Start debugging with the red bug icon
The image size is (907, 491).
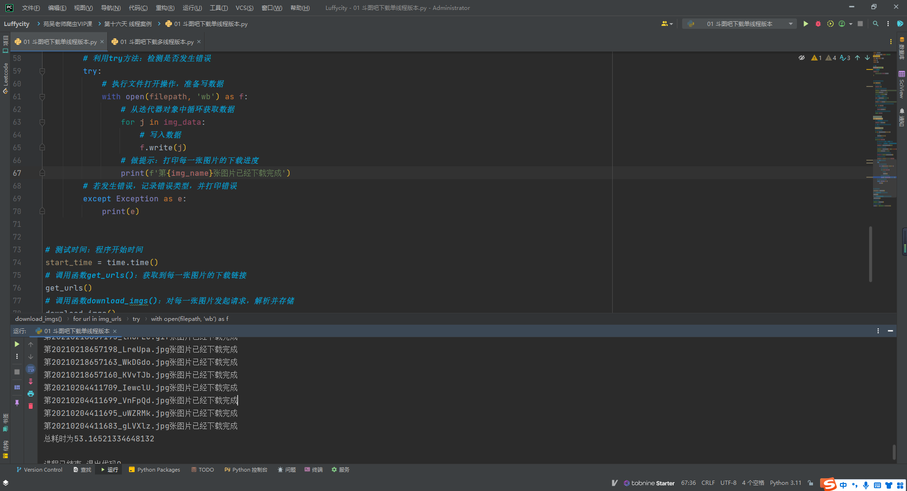tap(818, 24)
